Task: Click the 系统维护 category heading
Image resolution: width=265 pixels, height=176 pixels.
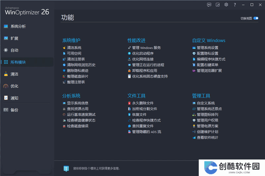Action: click(71, 40)
